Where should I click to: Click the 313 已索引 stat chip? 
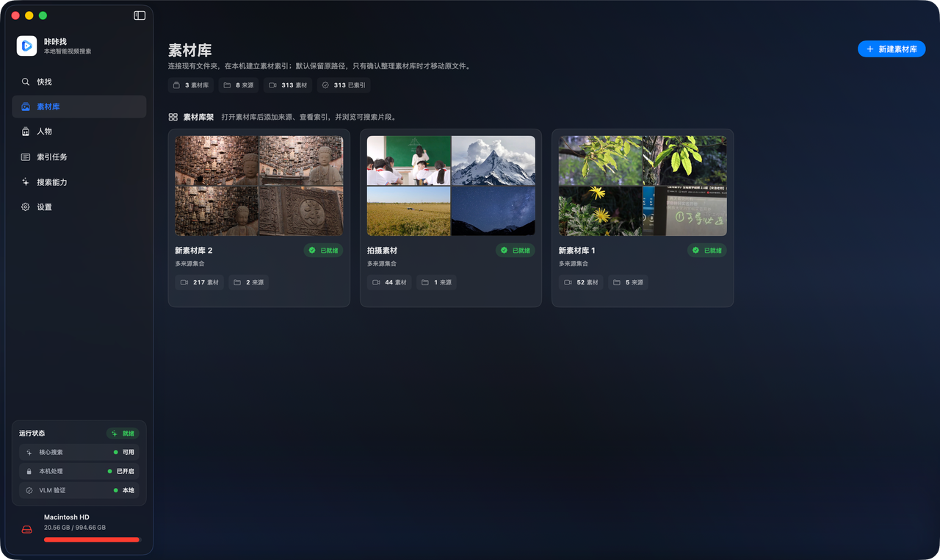tap(344, 85)
